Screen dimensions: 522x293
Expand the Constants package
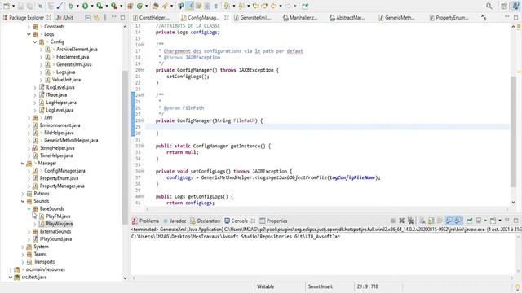pos(29,27)
